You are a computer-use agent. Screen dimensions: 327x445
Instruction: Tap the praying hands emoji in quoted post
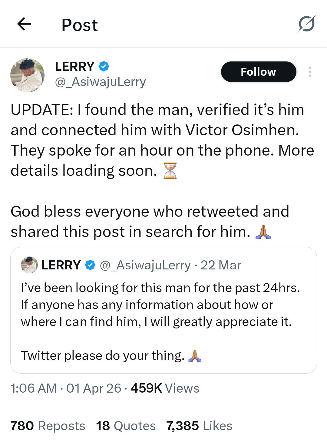pos(195,356)
